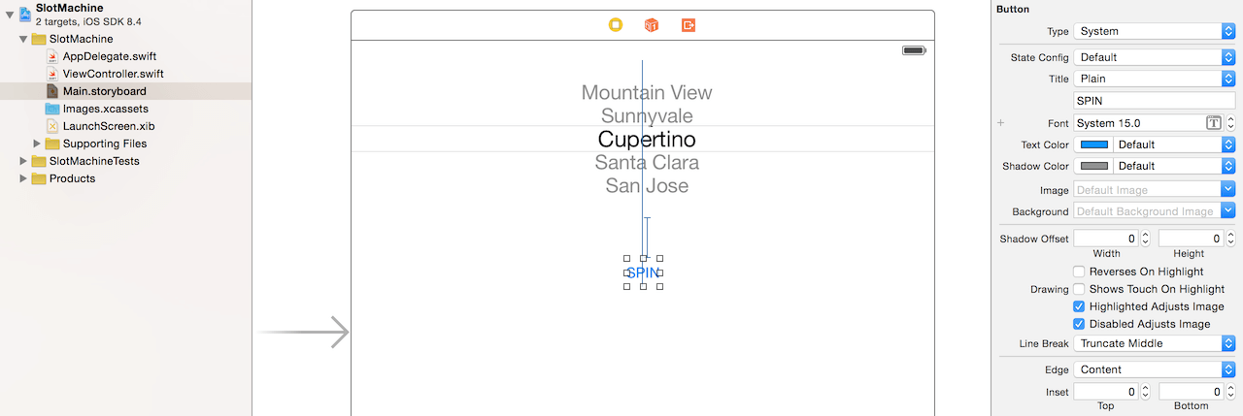Select the Images.xcassets file
The width and height of the screenshot is (1243, 416).
pyautogui.click(x=105, y=109)
